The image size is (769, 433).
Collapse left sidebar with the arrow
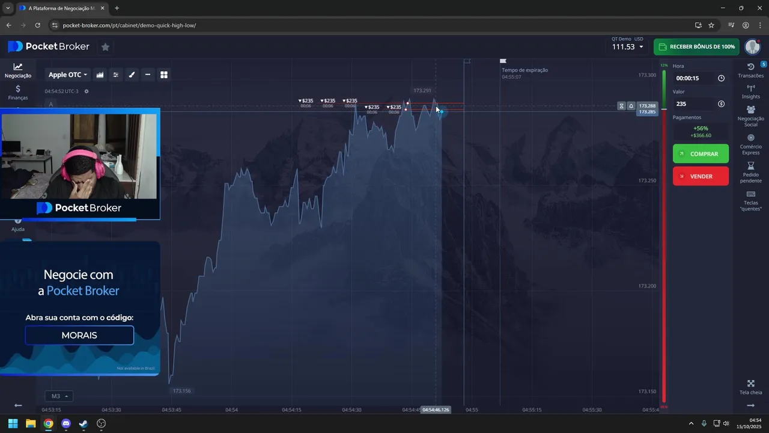18,405
